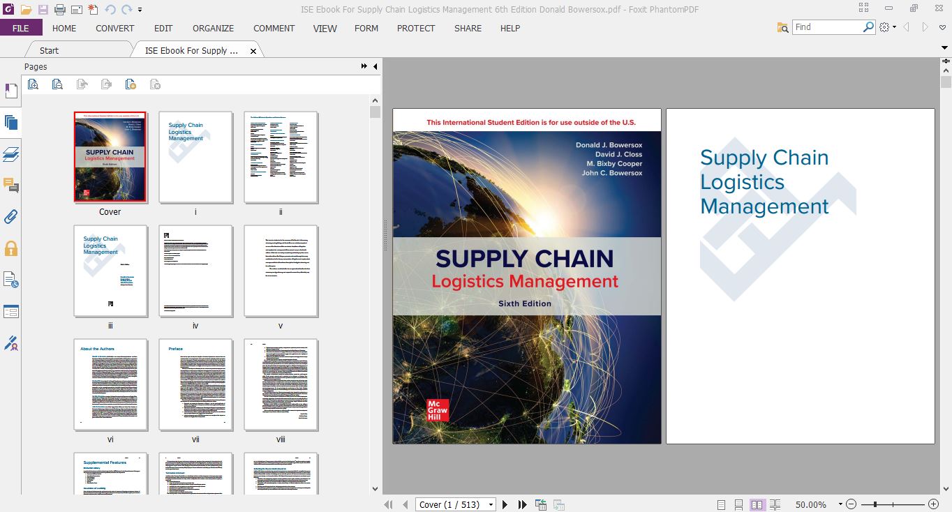Viewport: 952px width, 512px height.
Task: Click the zoom slider handle
Action: pos(875,504)
